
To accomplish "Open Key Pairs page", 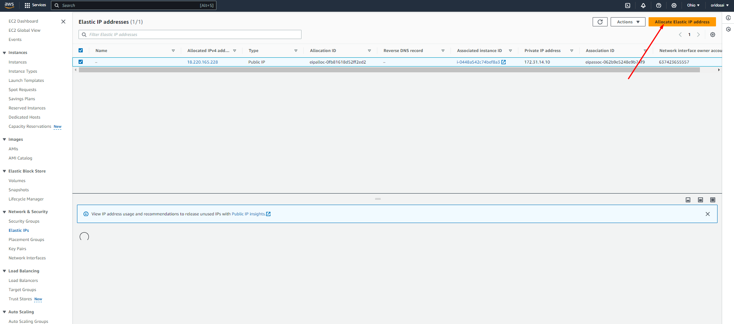I will [18, 249].
